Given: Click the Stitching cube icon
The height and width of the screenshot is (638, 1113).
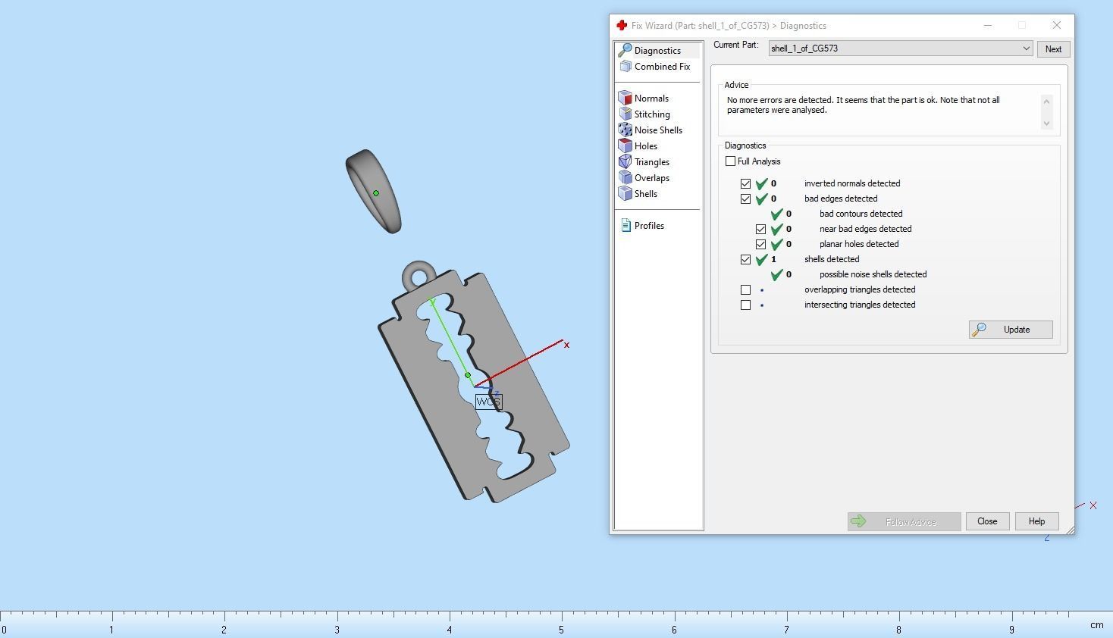Looking at the screenshot, I should 625,114.
